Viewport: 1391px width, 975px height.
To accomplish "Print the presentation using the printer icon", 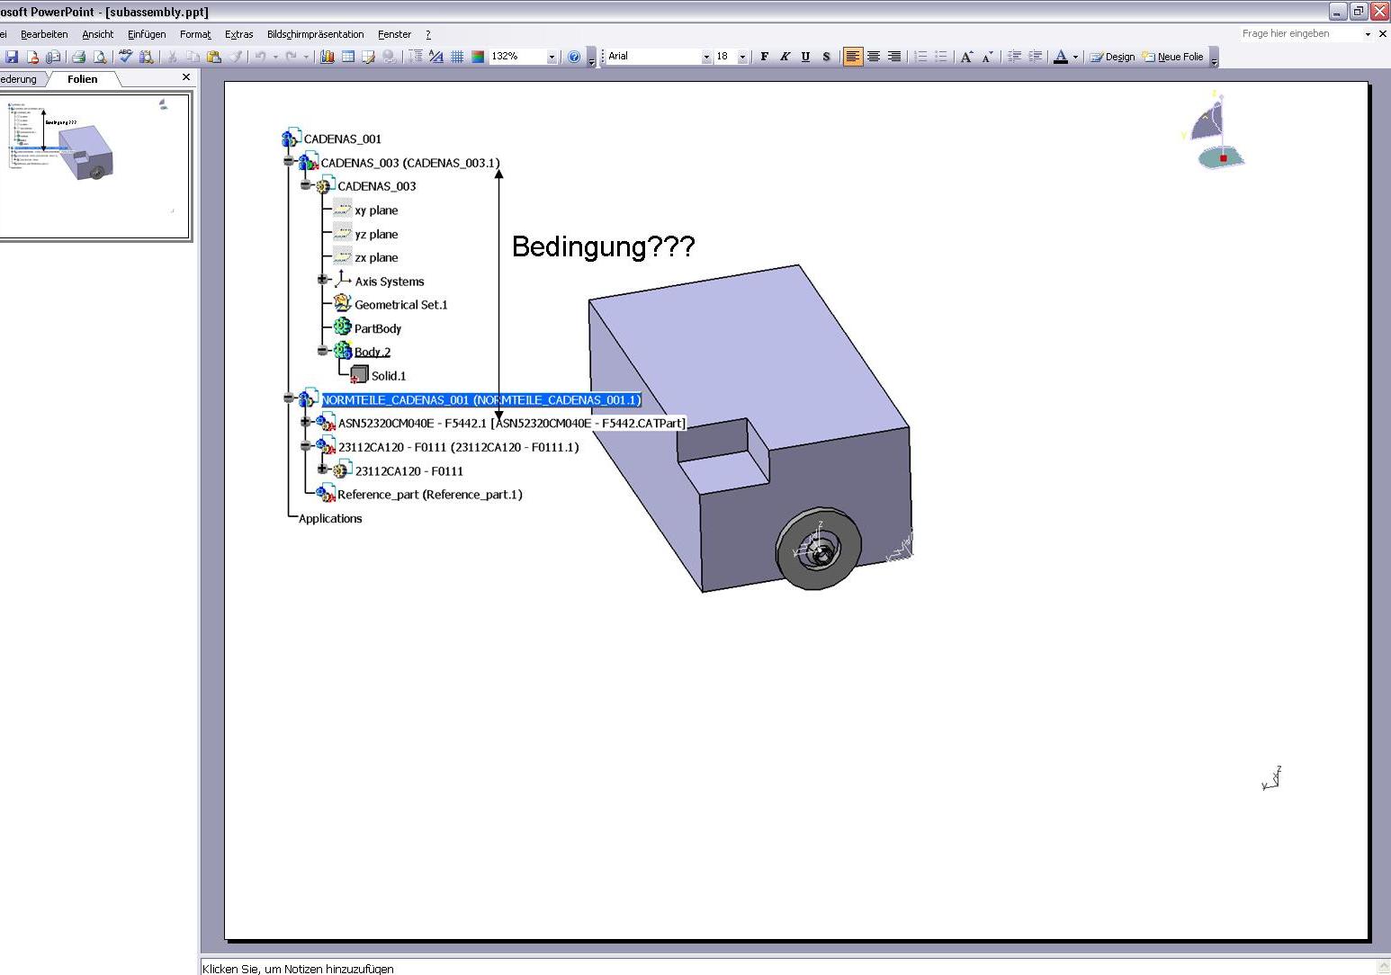I will point(79,57).
